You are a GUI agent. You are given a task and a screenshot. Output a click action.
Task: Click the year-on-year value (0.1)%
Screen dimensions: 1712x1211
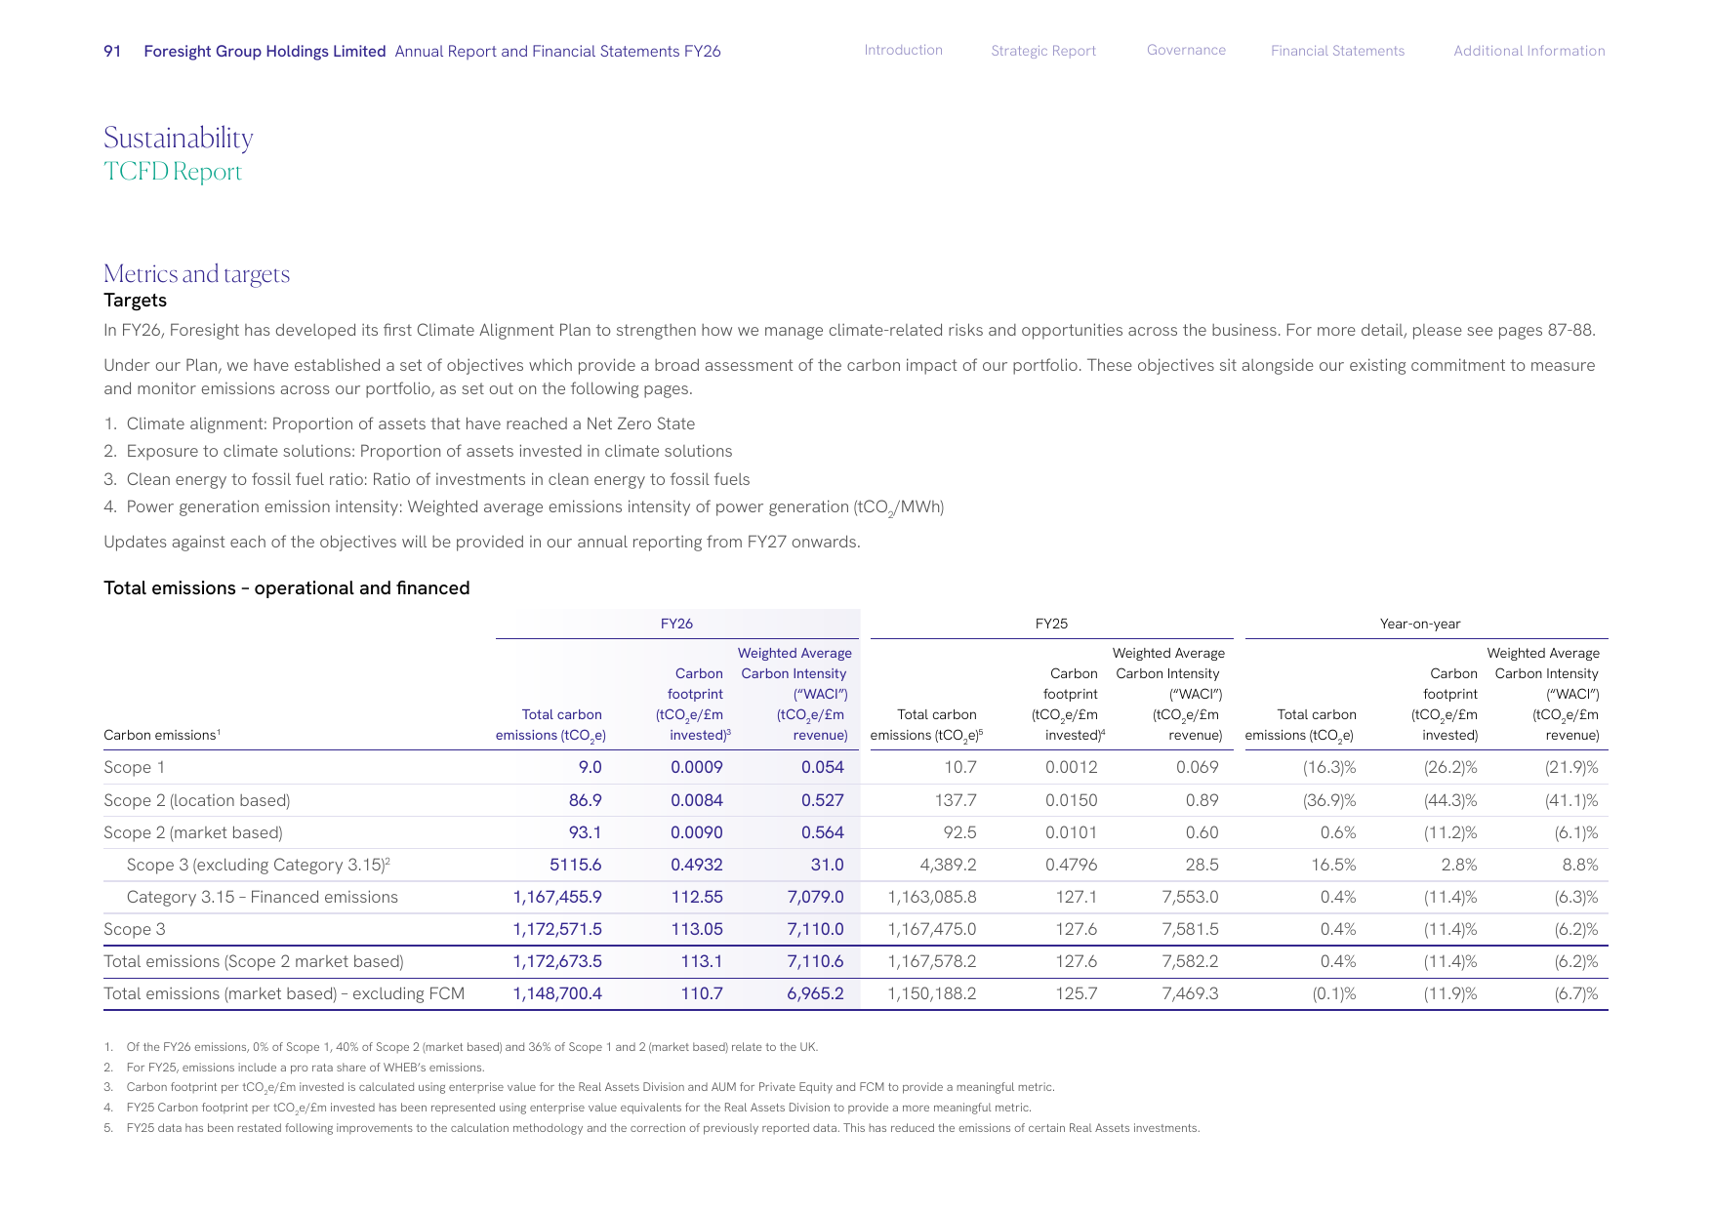pos(1334,993)
